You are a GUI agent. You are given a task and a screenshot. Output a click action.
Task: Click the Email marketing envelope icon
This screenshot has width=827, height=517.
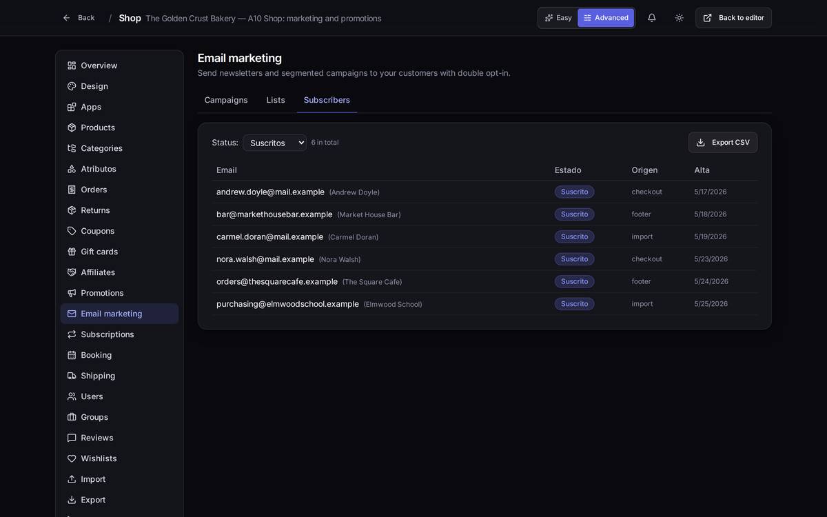[72, 314]
